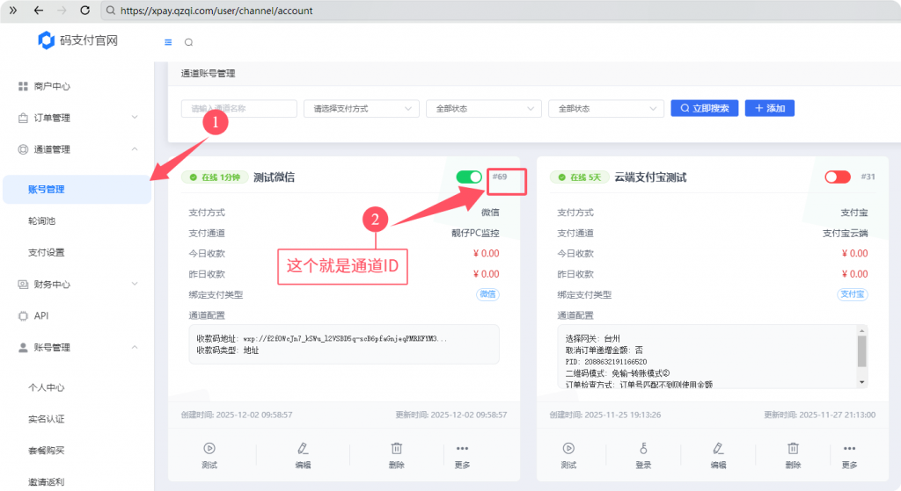Reload the page with refresh icon
The width and height of the screenshot is (901, 491).
click(85, 11)
